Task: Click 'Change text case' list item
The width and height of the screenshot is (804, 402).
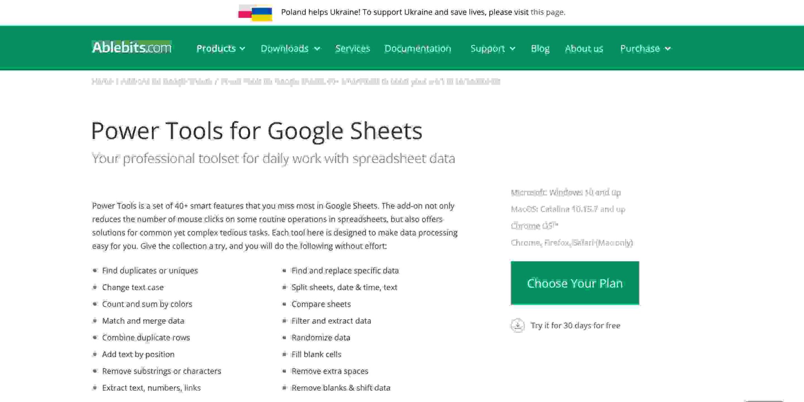Action: pyautogui.click(x=133, y=287)
